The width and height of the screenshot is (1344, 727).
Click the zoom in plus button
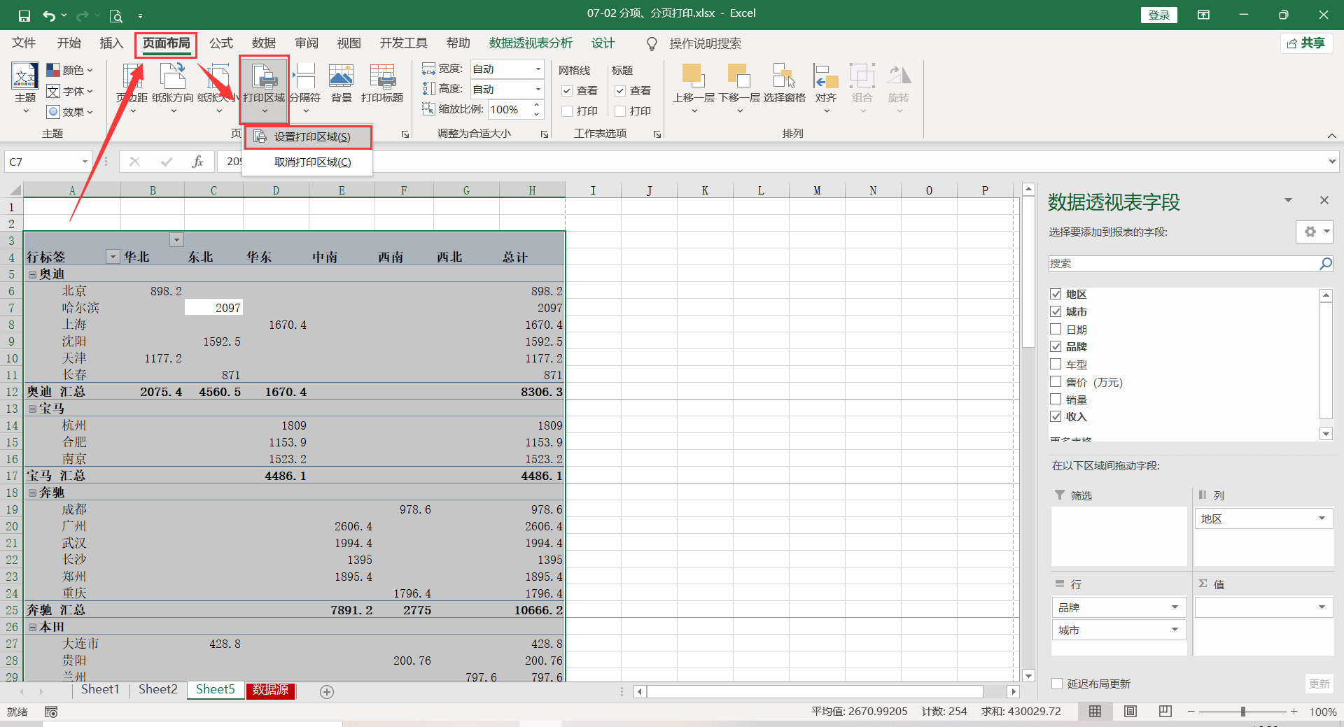click(1294, 712)
